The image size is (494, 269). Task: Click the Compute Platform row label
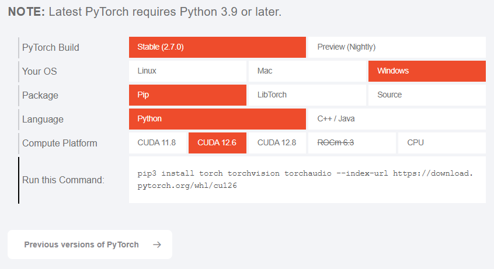point(60,143)
